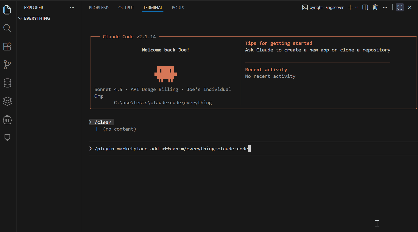
Task: Open the Database view icon
Action: (x=7, y=83)
